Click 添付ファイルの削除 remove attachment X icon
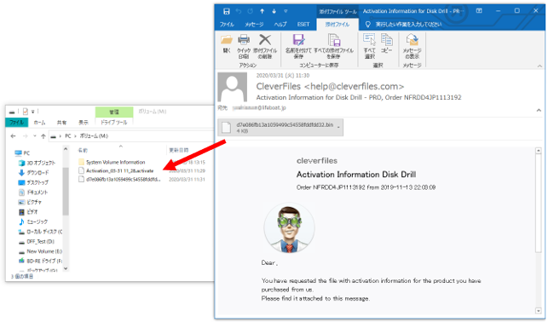The height and width of the screenshot is (322, 548). coord(265,47)
